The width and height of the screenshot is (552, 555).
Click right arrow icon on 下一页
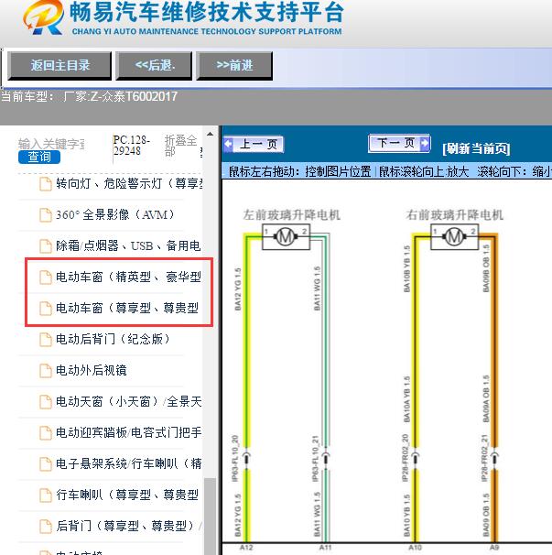pyautogui.click(x=425, y=143)
